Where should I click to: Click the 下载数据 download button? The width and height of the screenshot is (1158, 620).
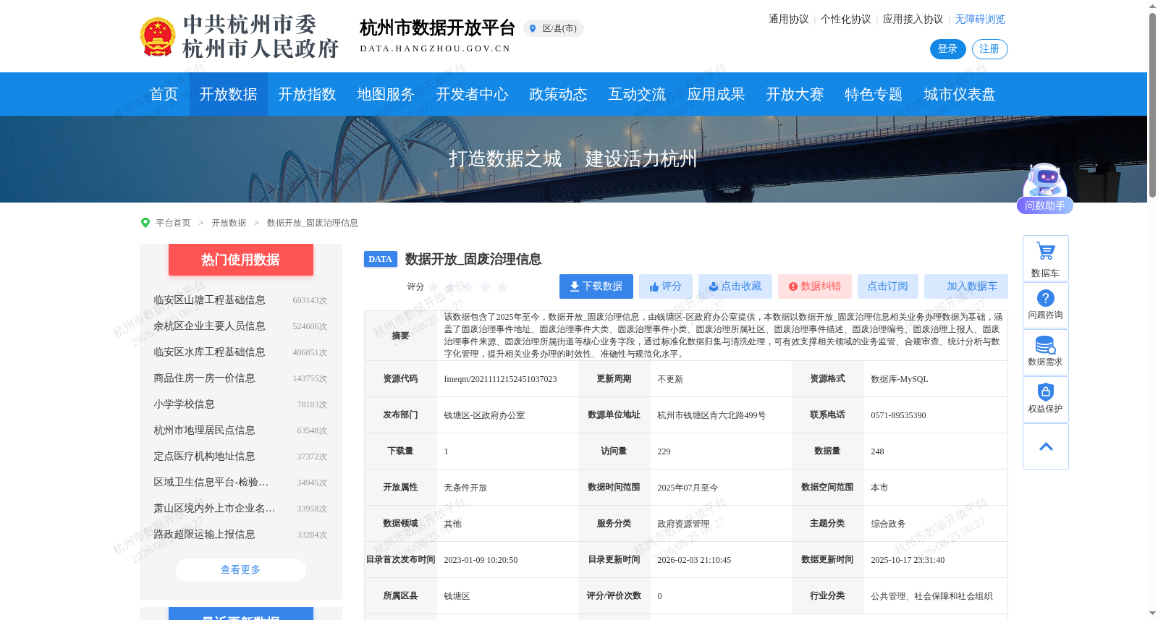(x=596, y=286)
